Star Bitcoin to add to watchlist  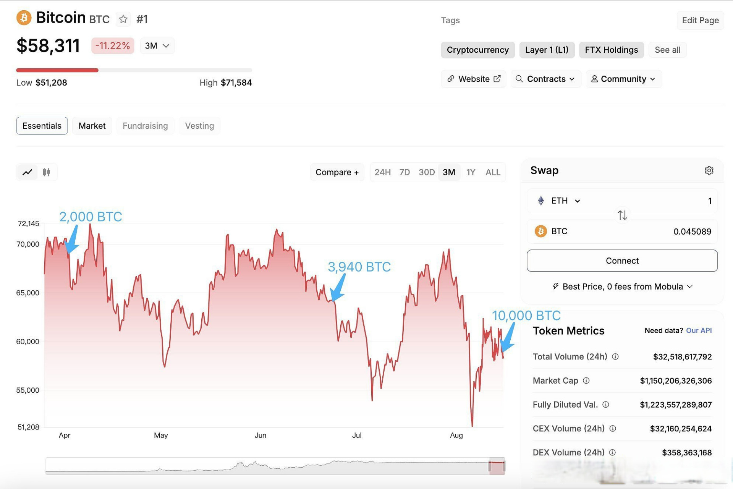point(123,19)
